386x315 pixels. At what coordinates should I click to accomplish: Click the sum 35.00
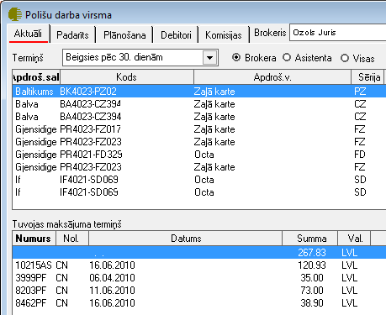point(312,277)
